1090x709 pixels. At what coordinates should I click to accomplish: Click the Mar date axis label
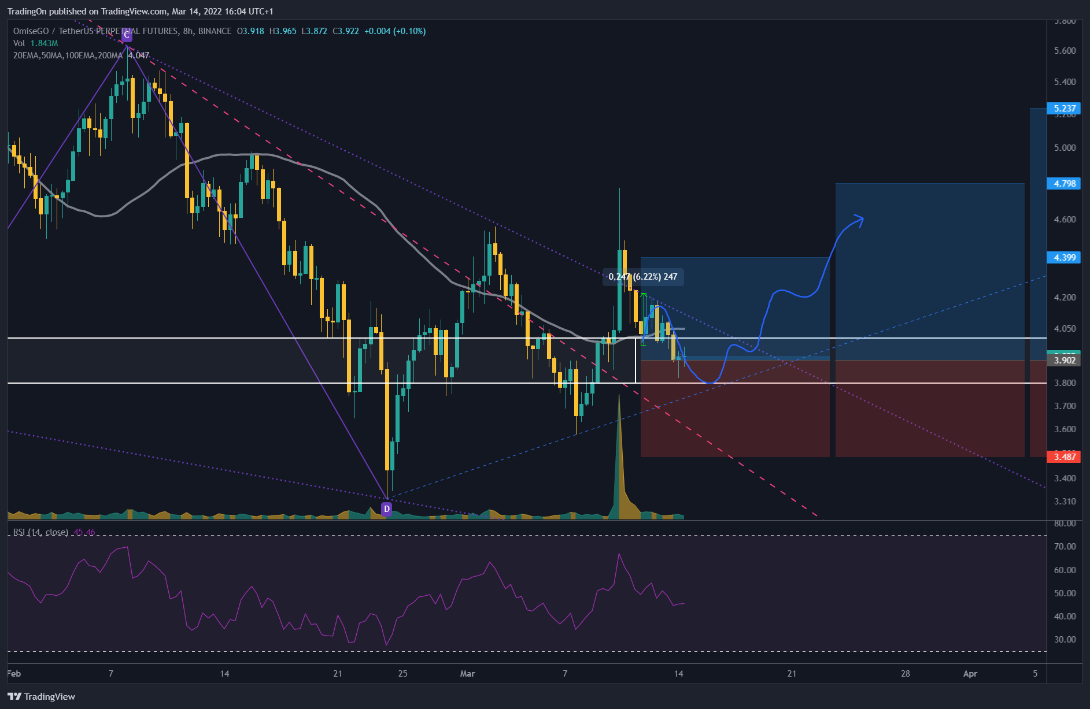pyautogui.click(x=467, y=673)
